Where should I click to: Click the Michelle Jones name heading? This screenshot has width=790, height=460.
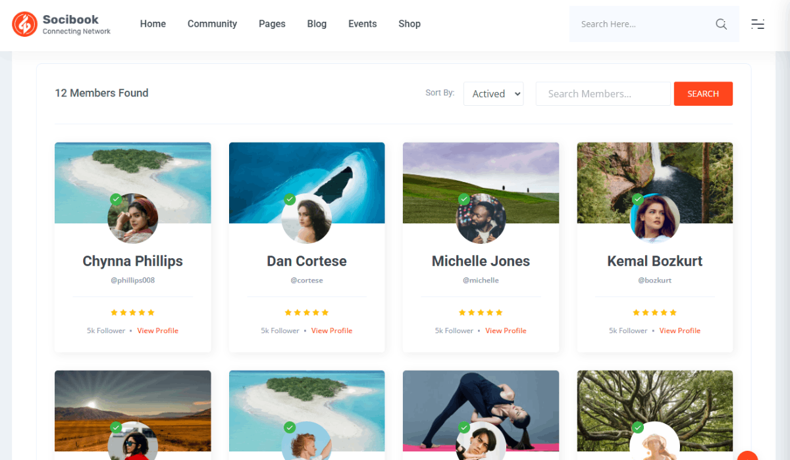[x=481, y=261]
